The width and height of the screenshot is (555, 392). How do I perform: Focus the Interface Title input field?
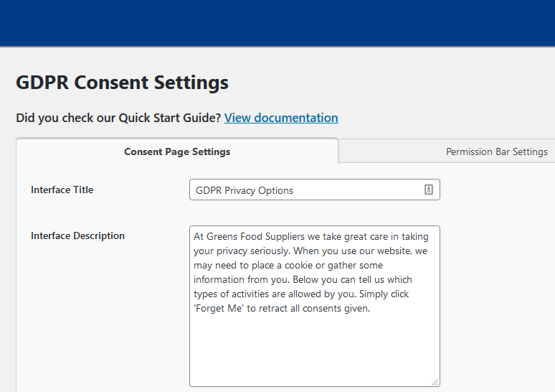[x=314, y=190]
